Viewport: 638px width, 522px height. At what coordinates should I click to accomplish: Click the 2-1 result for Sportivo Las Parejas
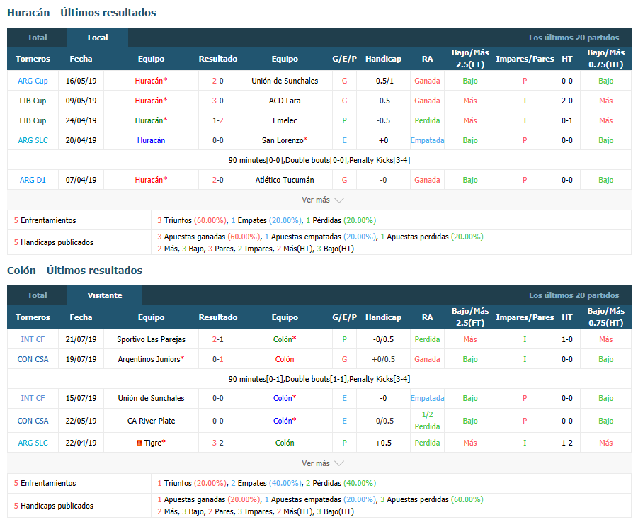click(217, 339)
